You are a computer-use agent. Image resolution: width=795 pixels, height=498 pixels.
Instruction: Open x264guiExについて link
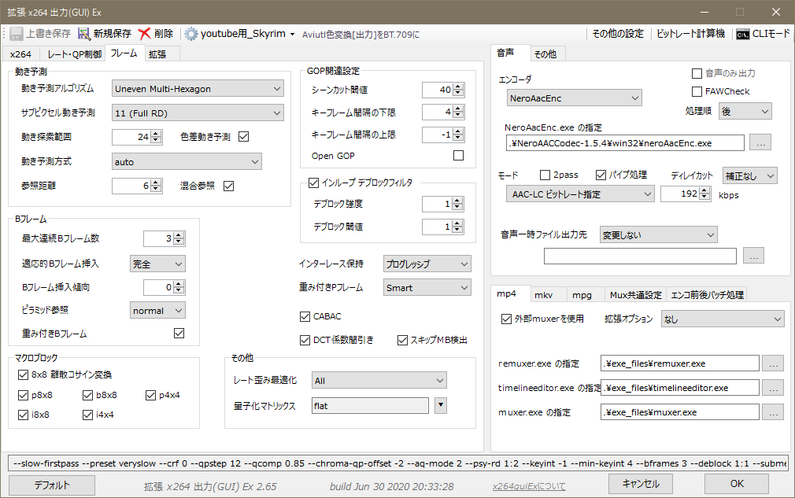(x=529, y=486)
